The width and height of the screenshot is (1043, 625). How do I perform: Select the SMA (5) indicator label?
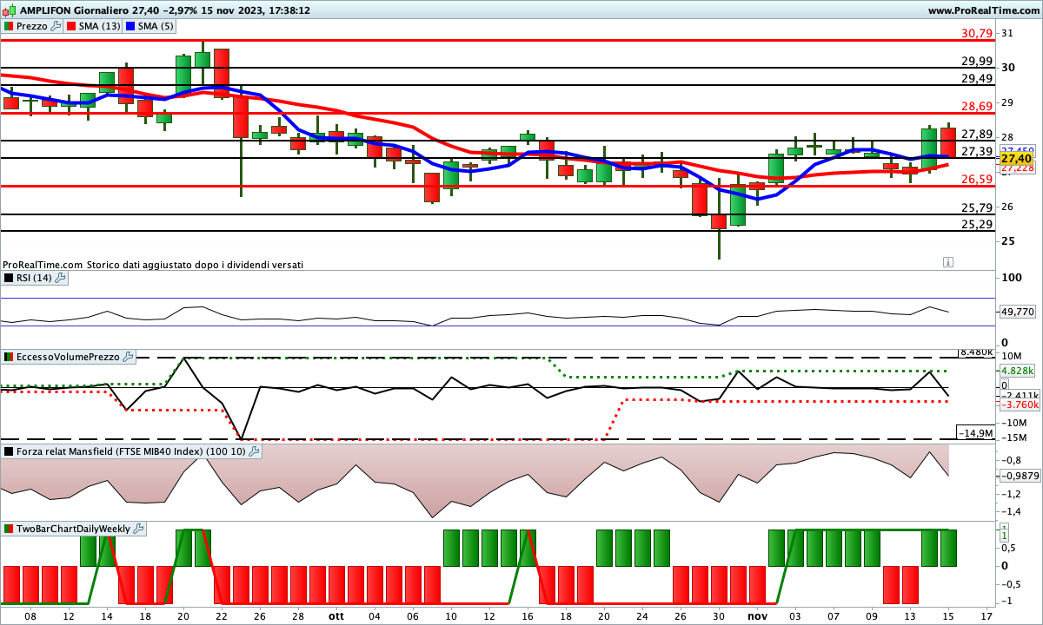tap(156, 26)
